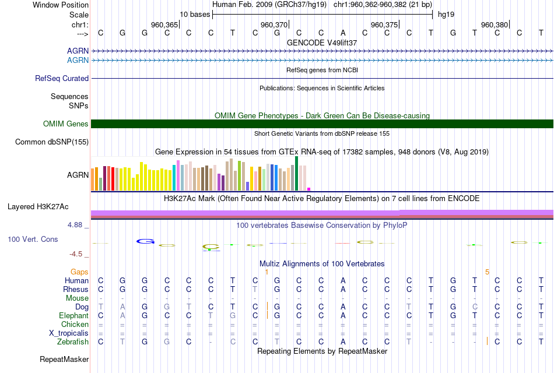This screenshot has width=554, height=373.
Task: Click the tall dark green GTEx bar
Action: pos(297,174)
